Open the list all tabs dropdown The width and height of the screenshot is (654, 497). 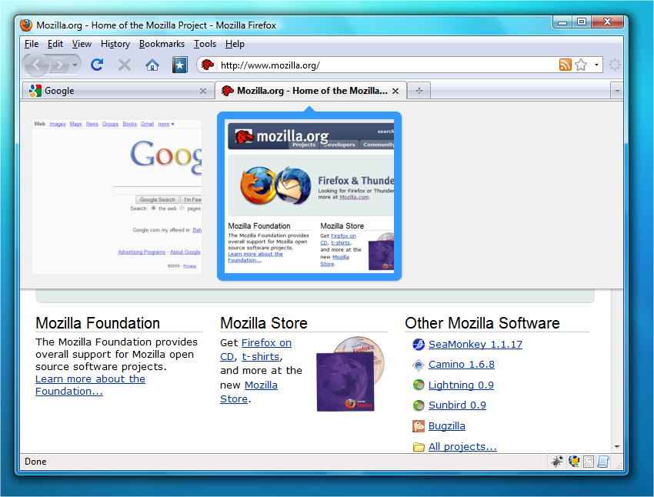coord(616,91)
